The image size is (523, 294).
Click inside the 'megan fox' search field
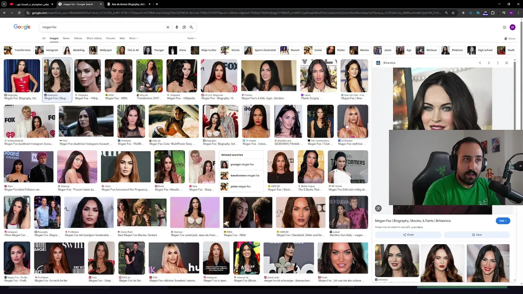tap(102, 27)
